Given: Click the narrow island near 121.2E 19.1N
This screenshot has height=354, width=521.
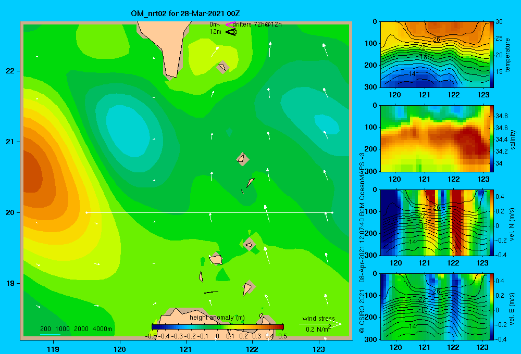Looking at the screenshot, I should tap(201, 276).
